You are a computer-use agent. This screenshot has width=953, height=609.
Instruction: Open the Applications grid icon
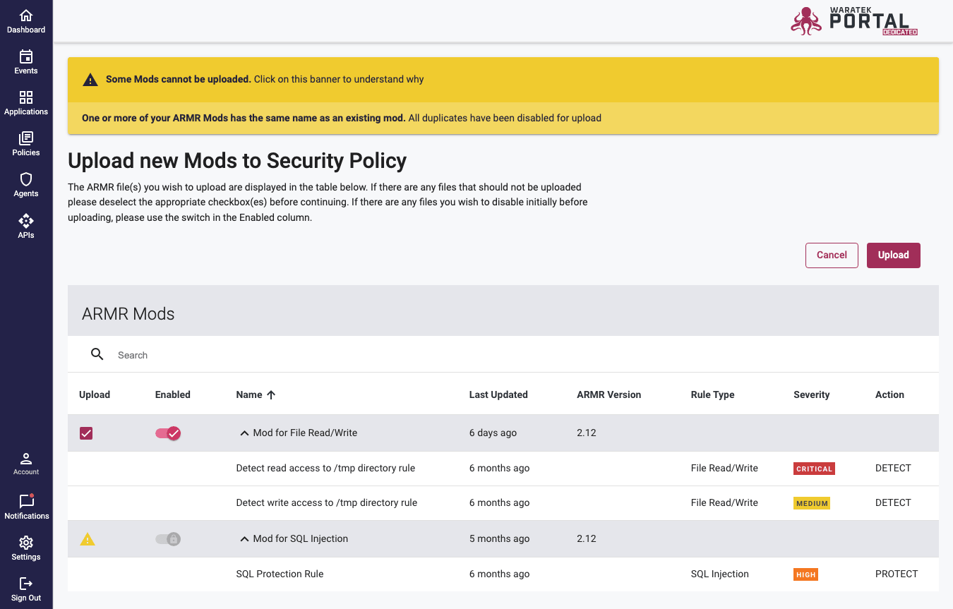tap(26, 97)
